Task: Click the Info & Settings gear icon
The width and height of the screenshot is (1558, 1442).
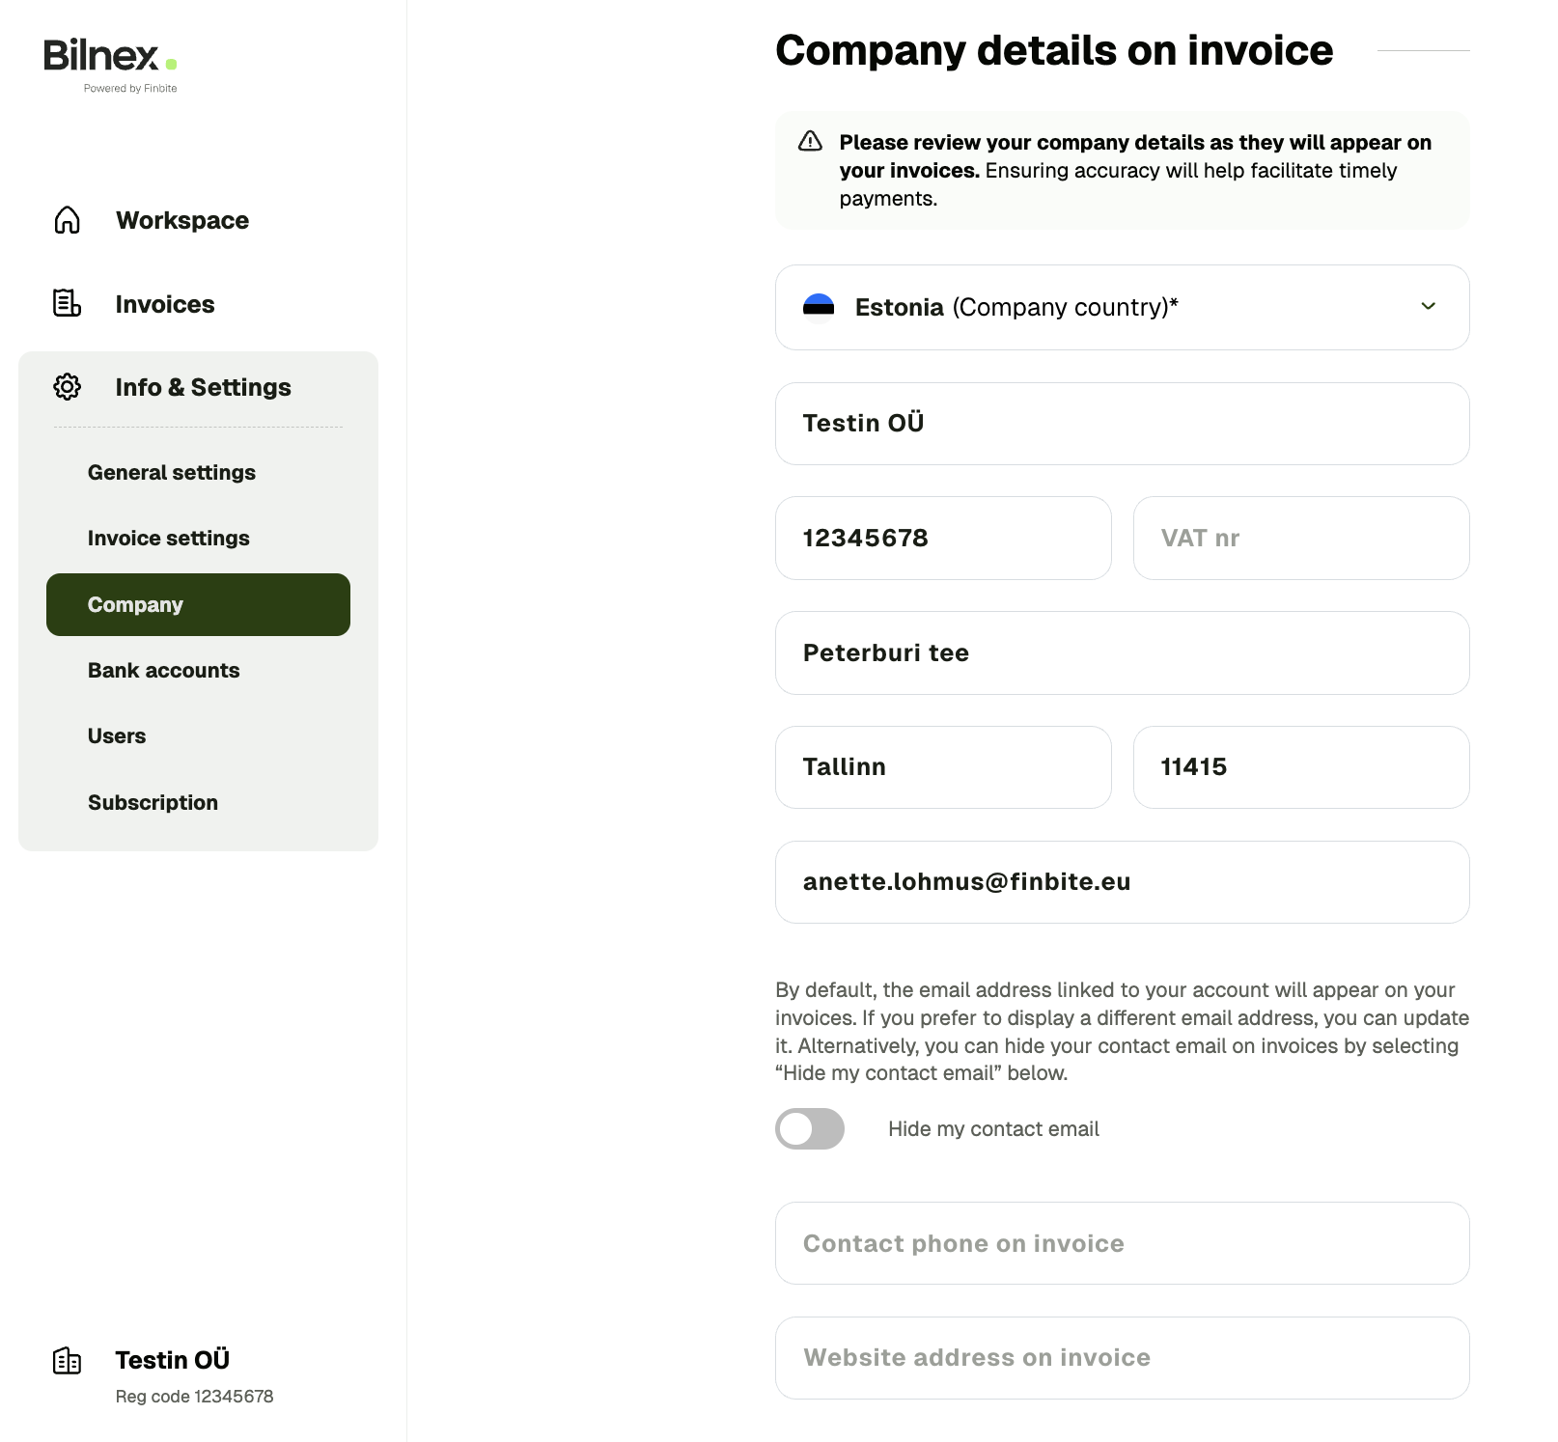Action: coord(67,387)
